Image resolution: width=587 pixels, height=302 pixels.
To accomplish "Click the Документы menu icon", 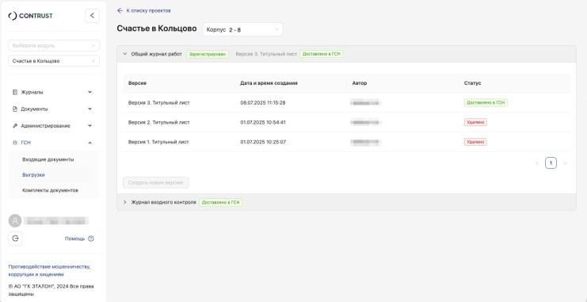I will click(x=15, y=109).
